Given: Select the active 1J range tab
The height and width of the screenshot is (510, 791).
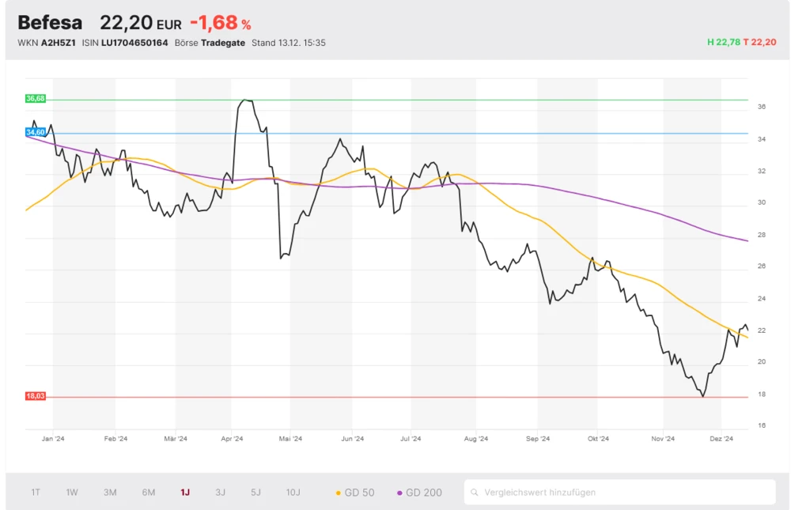Looking at the screenshot, I should click(185, 492).
